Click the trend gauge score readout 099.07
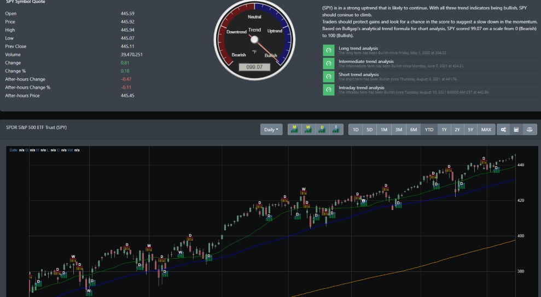 pyautogui.click(x=254, y=67)
